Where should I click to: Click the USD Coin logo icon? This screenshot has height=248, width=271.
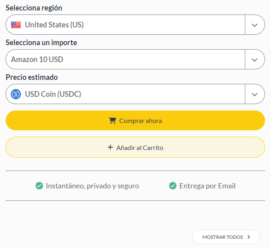pyautogui.click(x=16, y=94)
